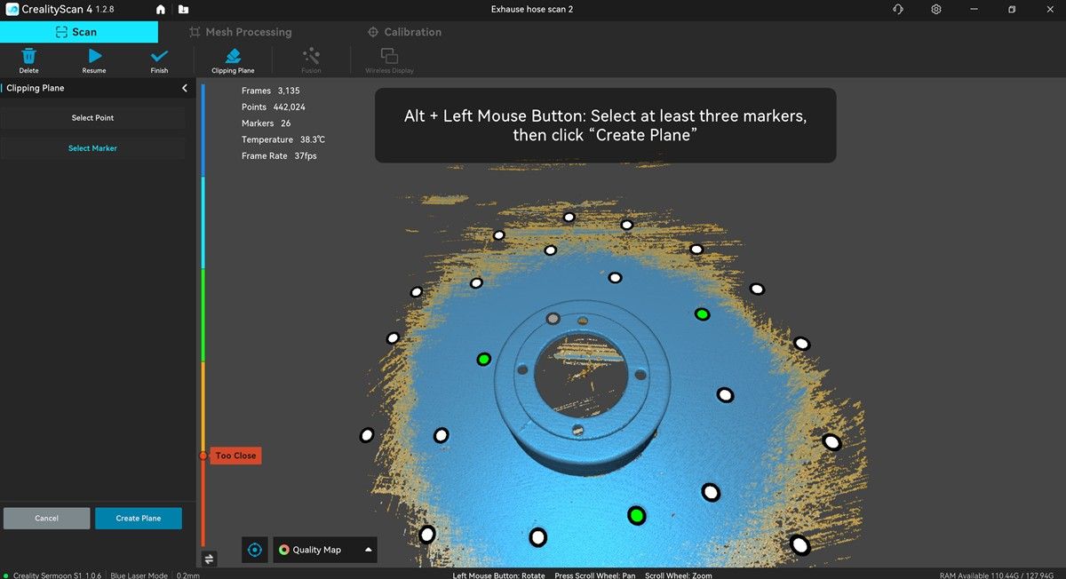Open the project folder icon

pos(183,10)
